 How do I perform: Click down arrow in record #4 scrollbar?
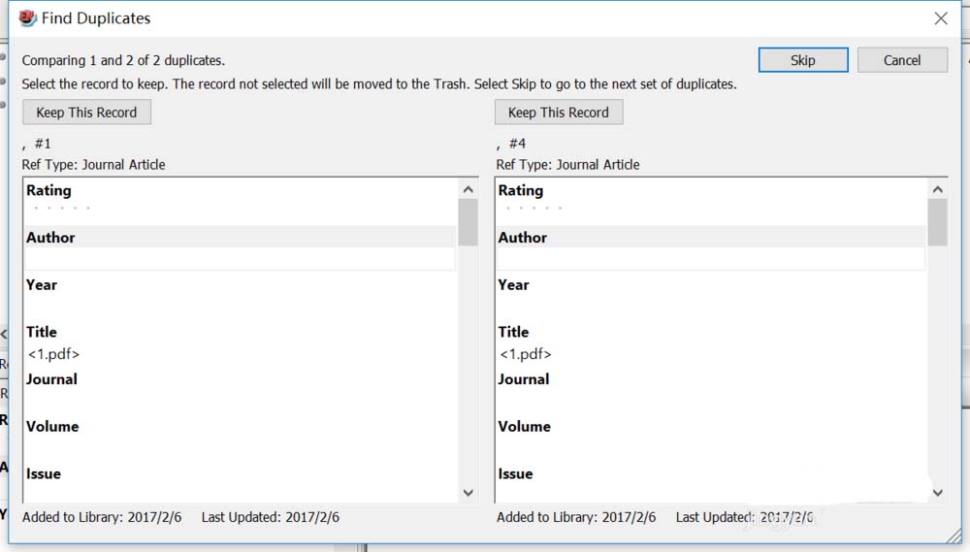[x=938, y=493]
